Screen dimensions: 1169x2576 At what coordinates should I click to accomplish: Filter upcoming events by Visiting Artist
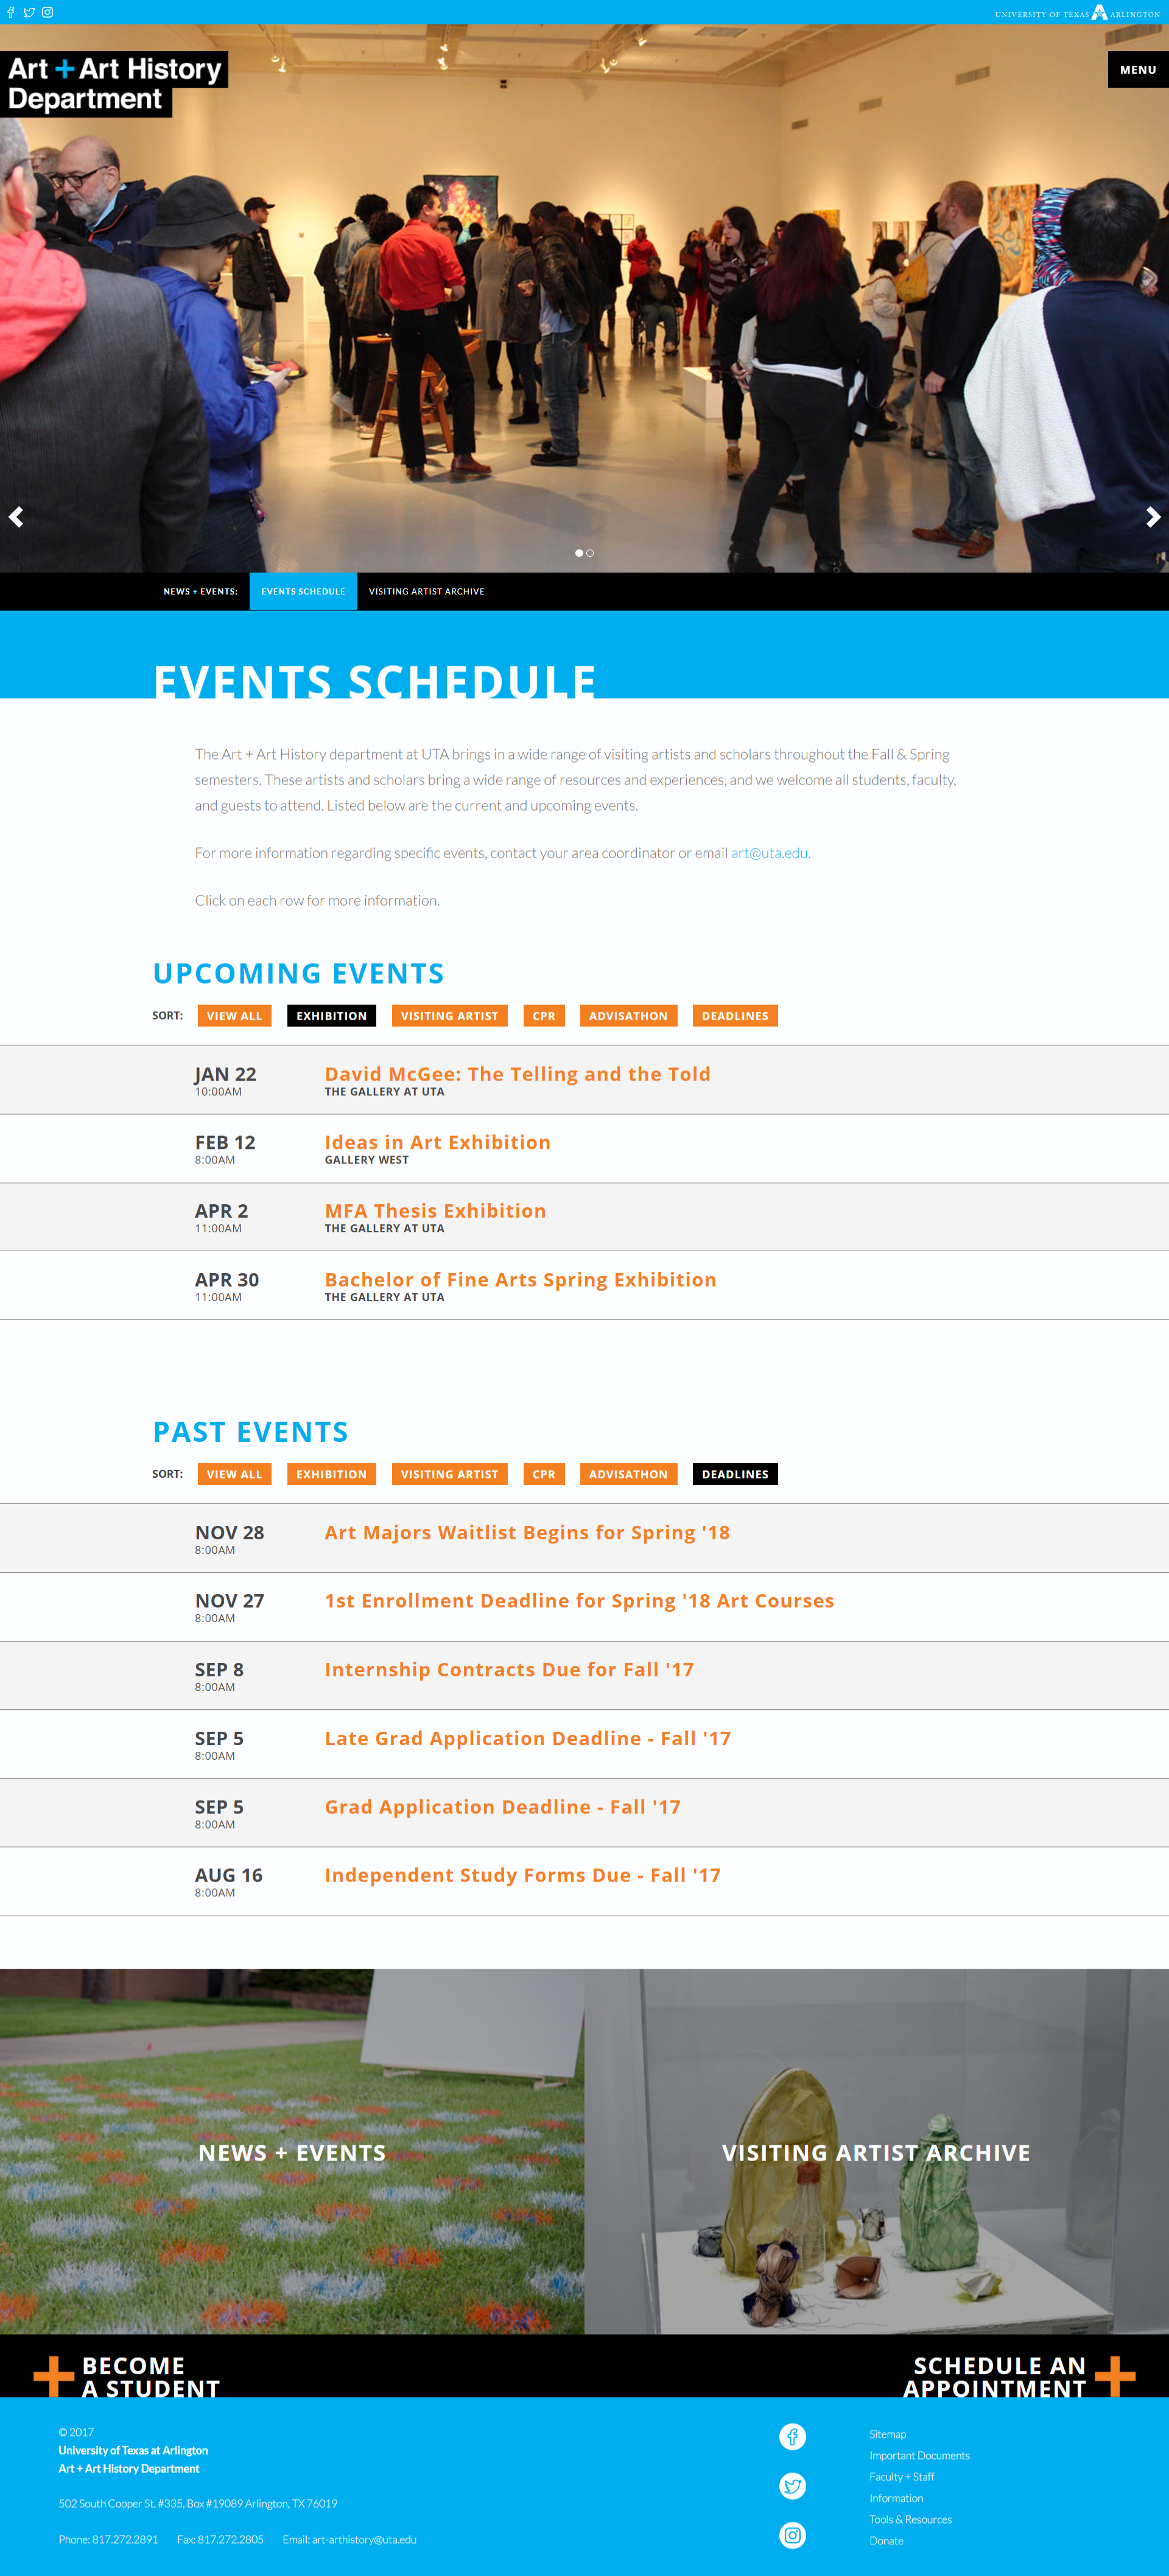tap(449, 1016)
